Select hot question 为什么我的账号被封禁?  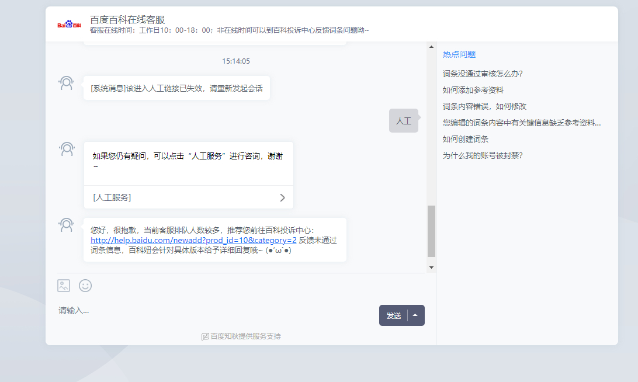[483, 155]
